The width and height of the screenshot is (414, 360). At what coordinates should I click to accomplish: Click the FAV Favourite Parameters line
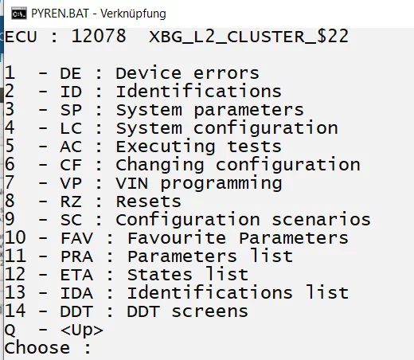[177, 238]
